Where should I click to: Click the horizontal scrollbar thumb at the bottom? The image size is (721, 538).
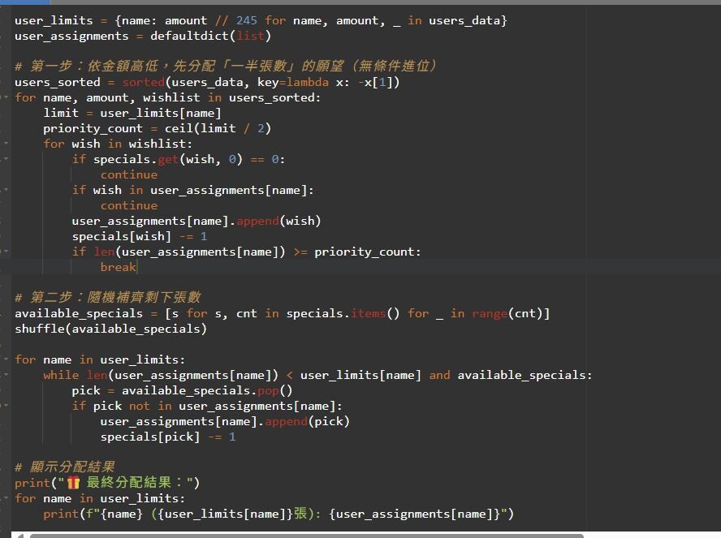[x=307, y=536]
